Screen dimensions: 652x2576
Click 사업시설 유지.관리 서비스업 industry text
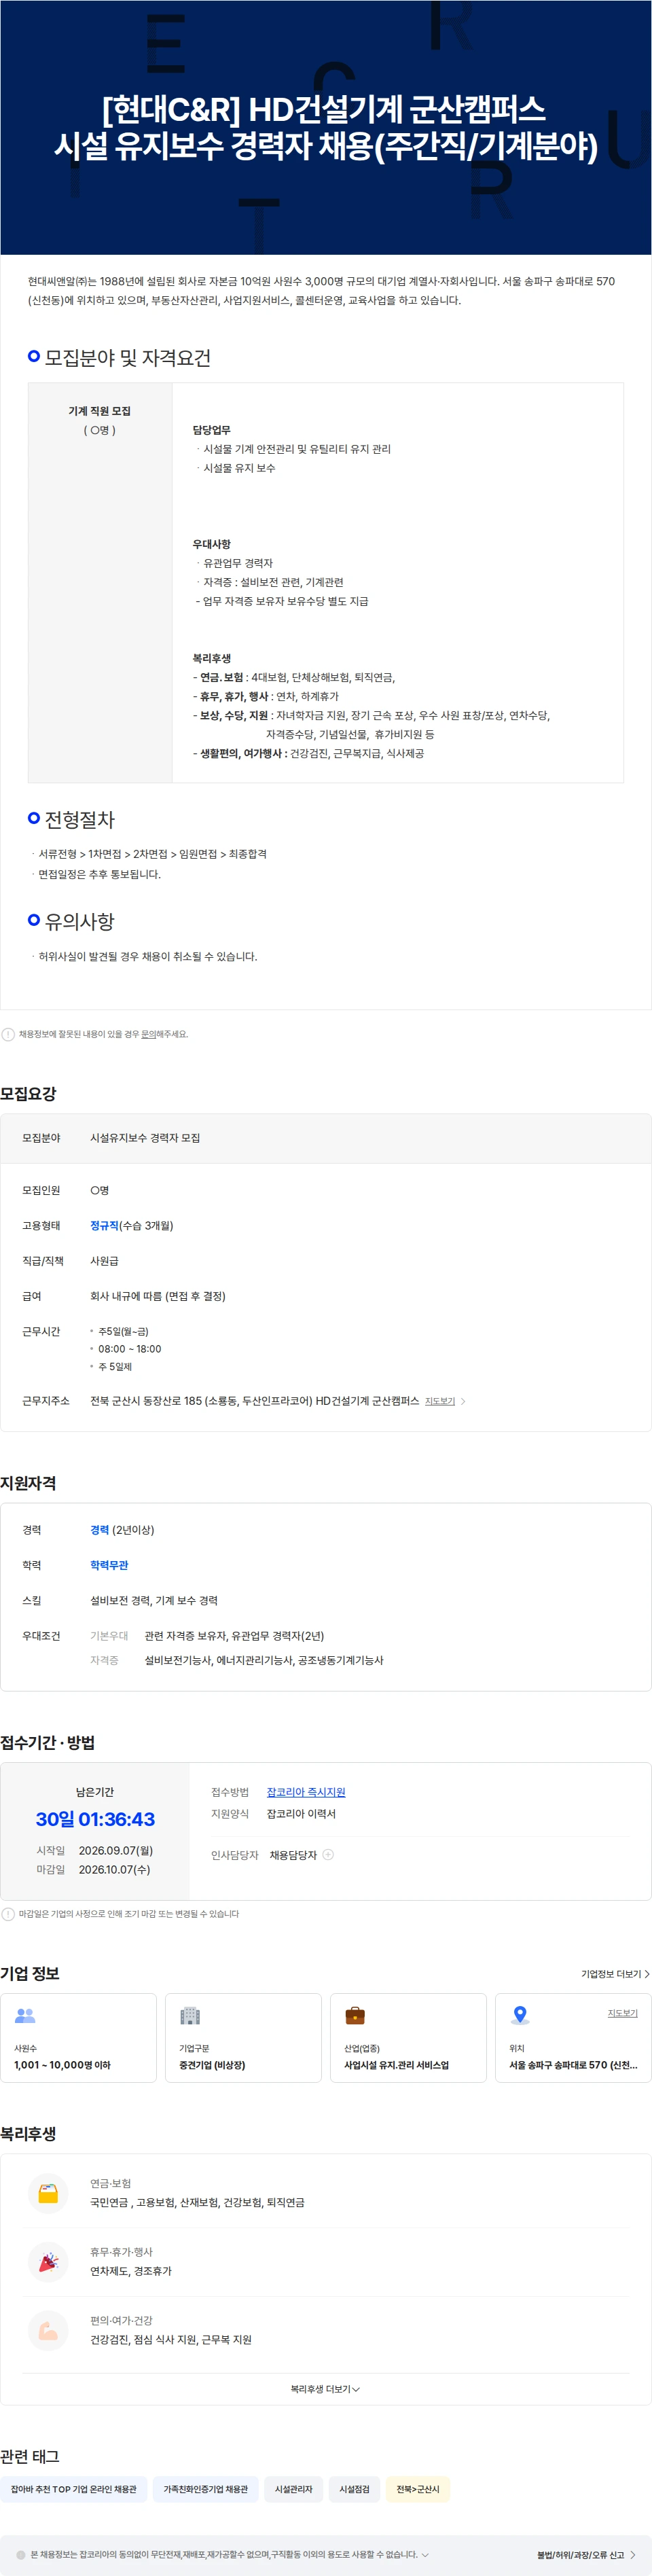click(x=396, y=2065)
